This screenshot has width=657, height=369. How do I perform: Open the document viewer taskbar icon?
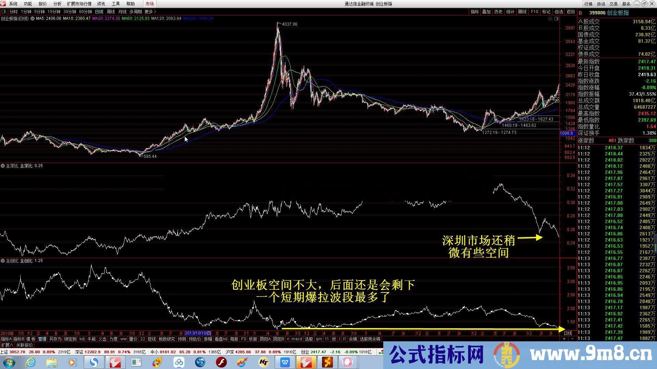tap(136, 362)
